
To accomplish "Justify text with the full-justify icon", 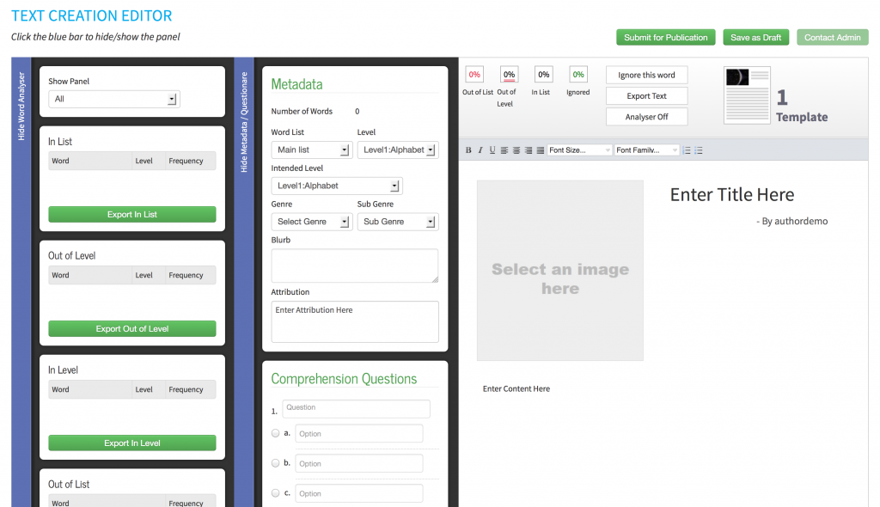I will coord(541,150).
